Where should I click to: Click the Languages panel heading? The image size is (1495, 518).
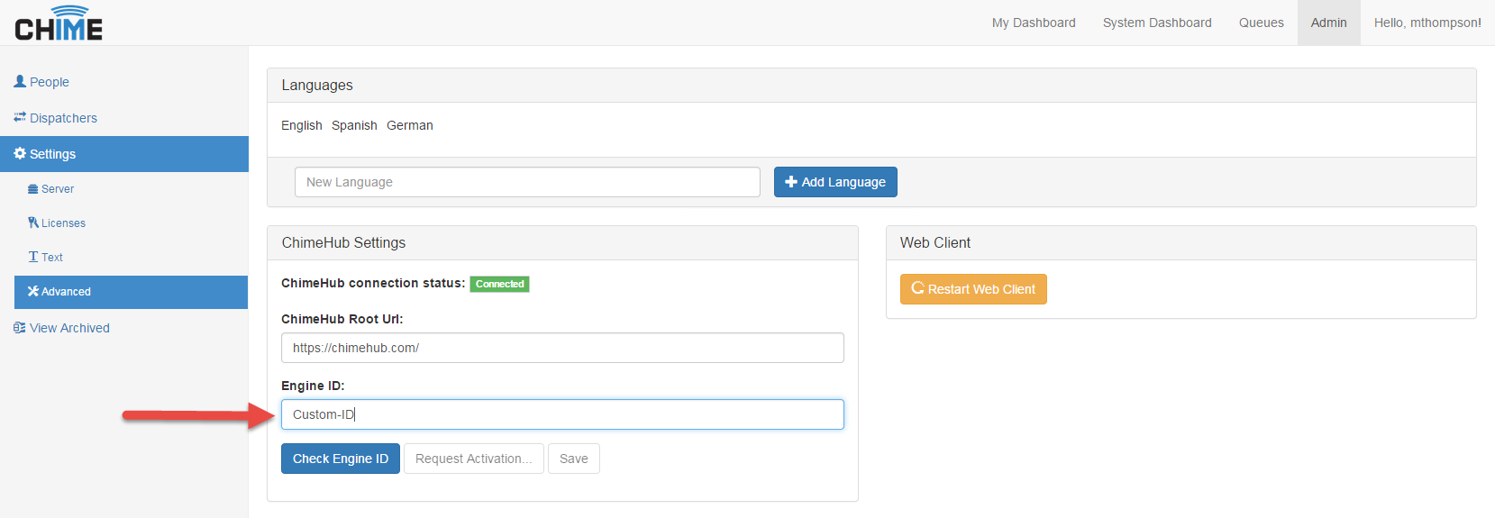317,86
